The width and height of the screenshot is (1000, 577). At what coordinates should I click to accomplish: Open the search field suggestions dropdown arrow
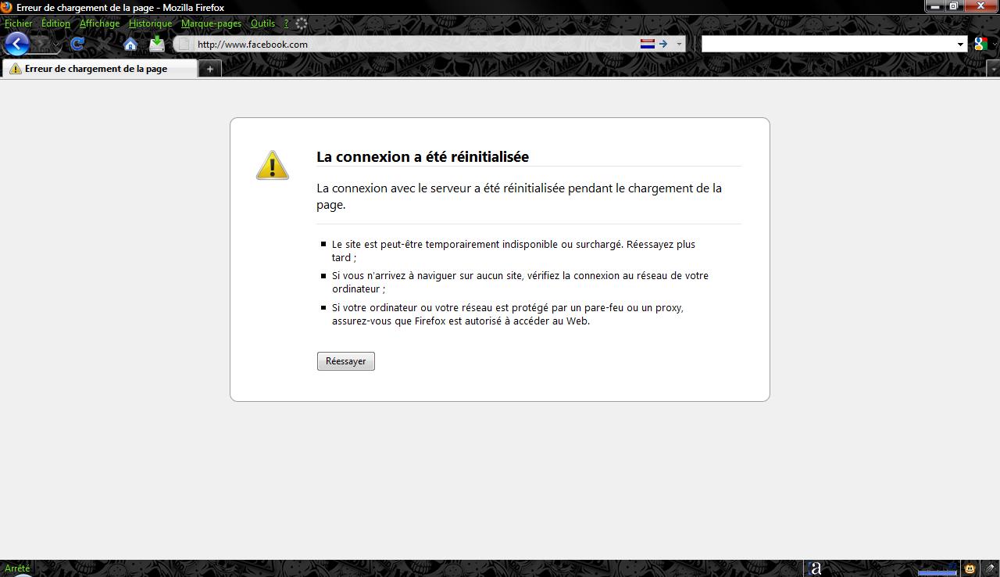click(961, 44)
